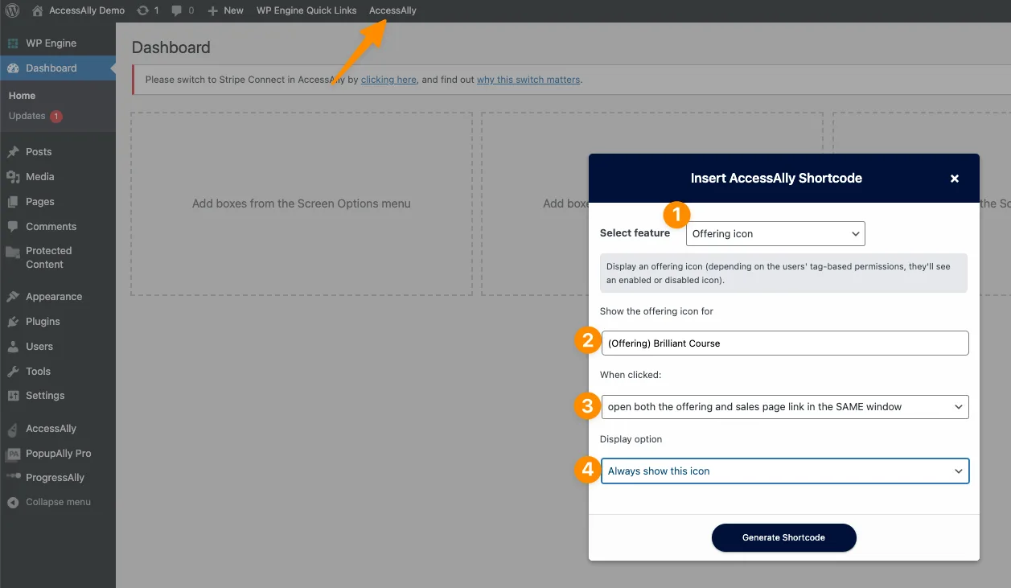Image resolution: width=1011 pixels, height=588 pixels.
Task: Open the Posts menu
Action: [x=58, y=152]
